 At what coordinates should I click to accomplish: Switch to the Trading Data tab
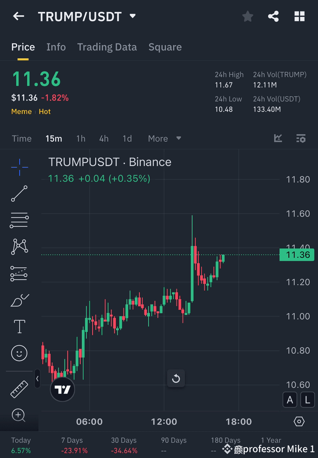click(x=107, y=47)
